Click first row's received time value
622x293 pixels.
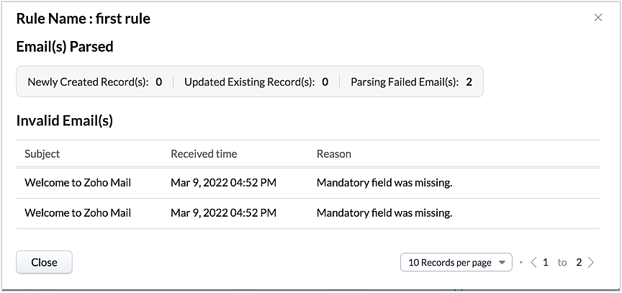(x=223, y=183)
